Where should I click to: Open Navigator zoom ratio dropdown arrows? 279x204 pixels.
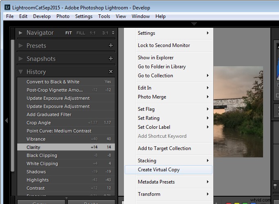click(x=113, y=33)
